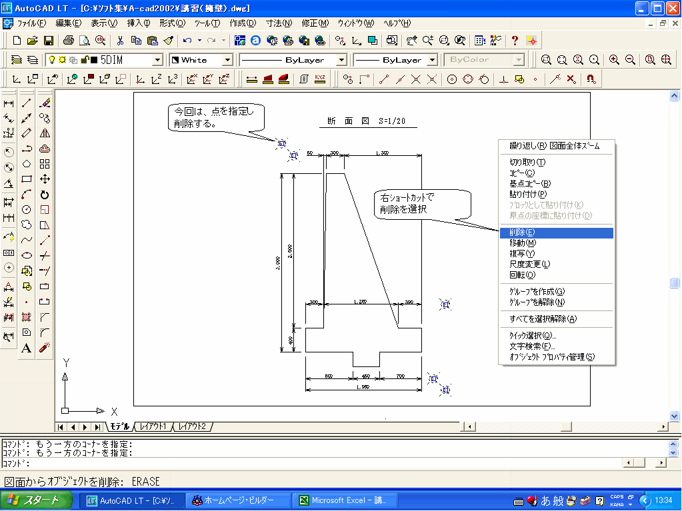This screenshot has width=682, height=511.
Task: Click the Print (plot) icon
Action: coord(68,41)
